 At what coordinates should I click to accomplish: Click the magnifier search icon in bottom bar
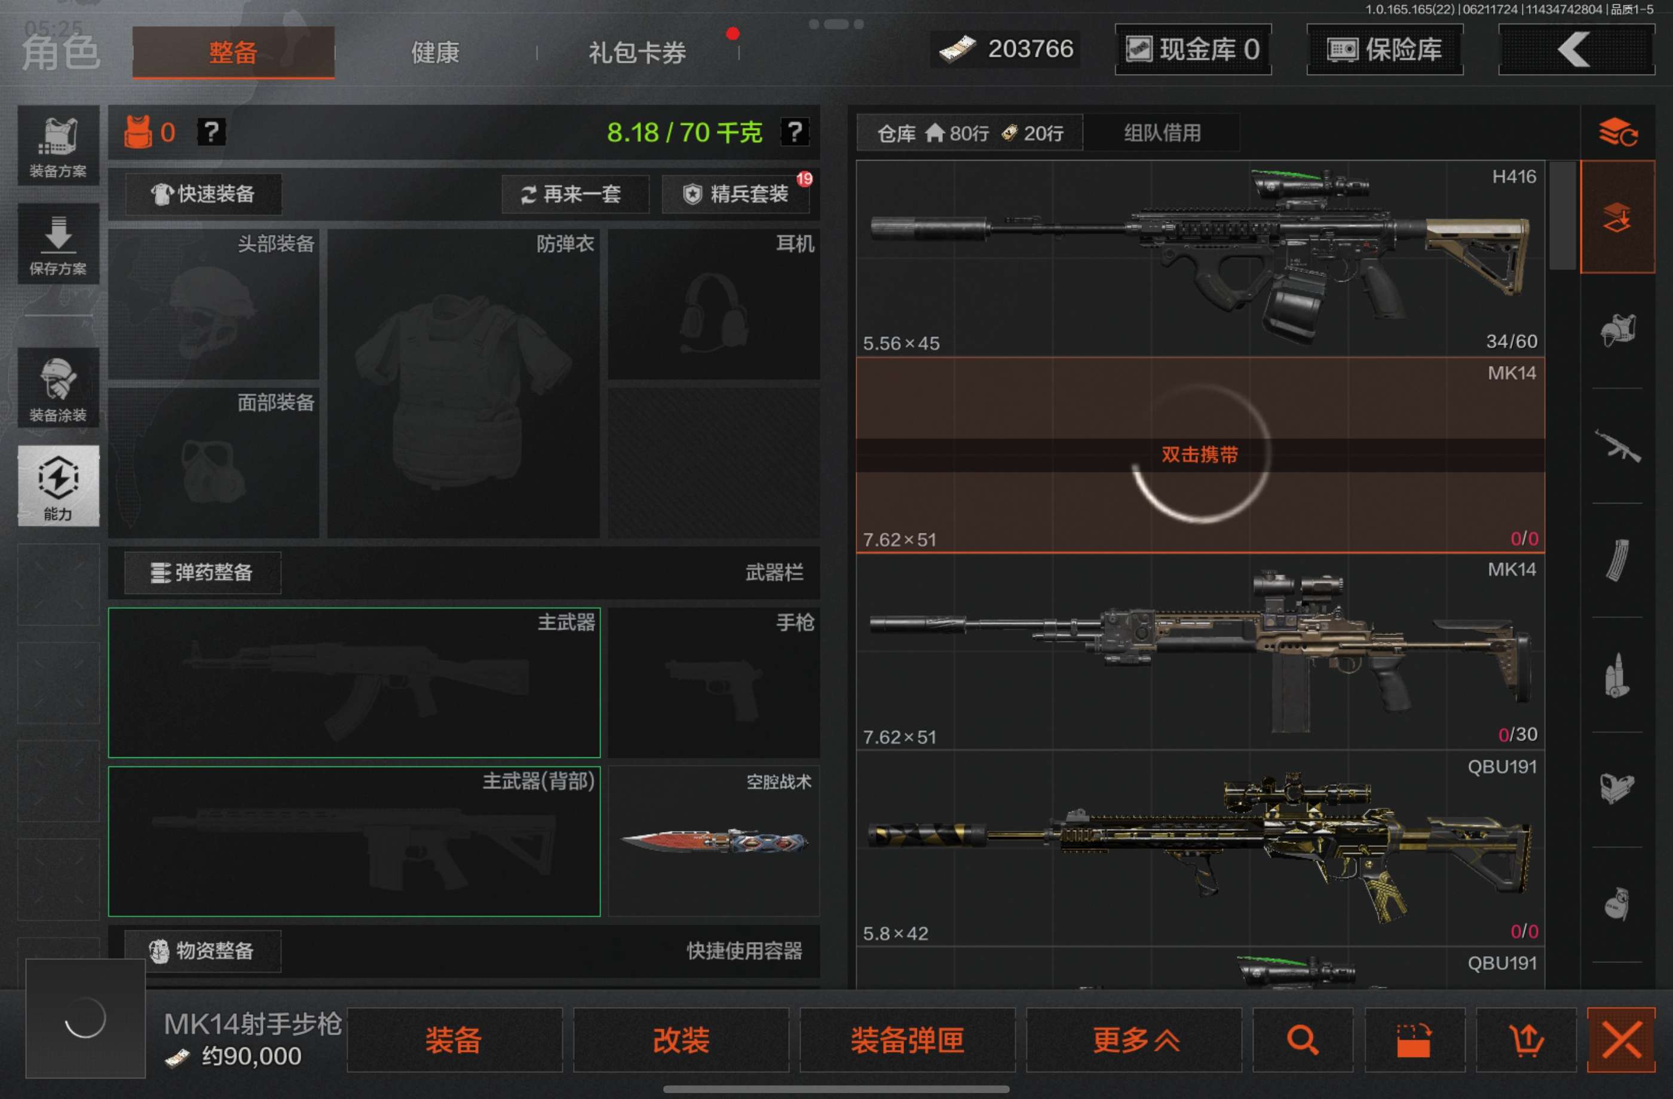coord(1302,1039)
